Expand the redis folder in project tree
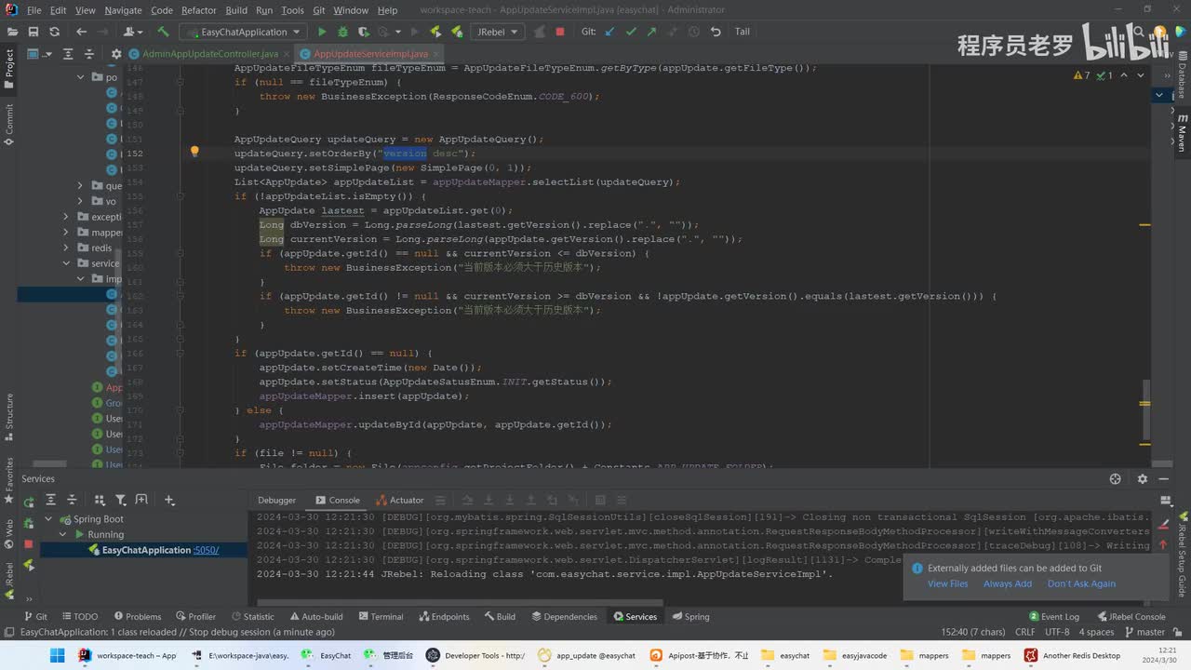This screenshot has width=1191, height=670. click(66, 248)
